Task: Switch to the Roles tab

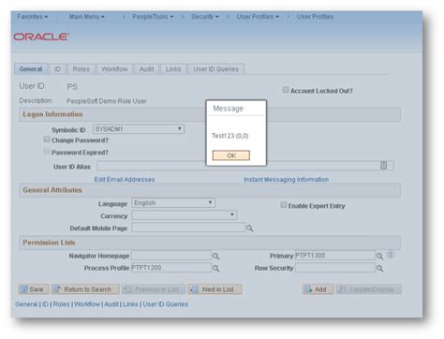Action: click(x=81, y=69)
